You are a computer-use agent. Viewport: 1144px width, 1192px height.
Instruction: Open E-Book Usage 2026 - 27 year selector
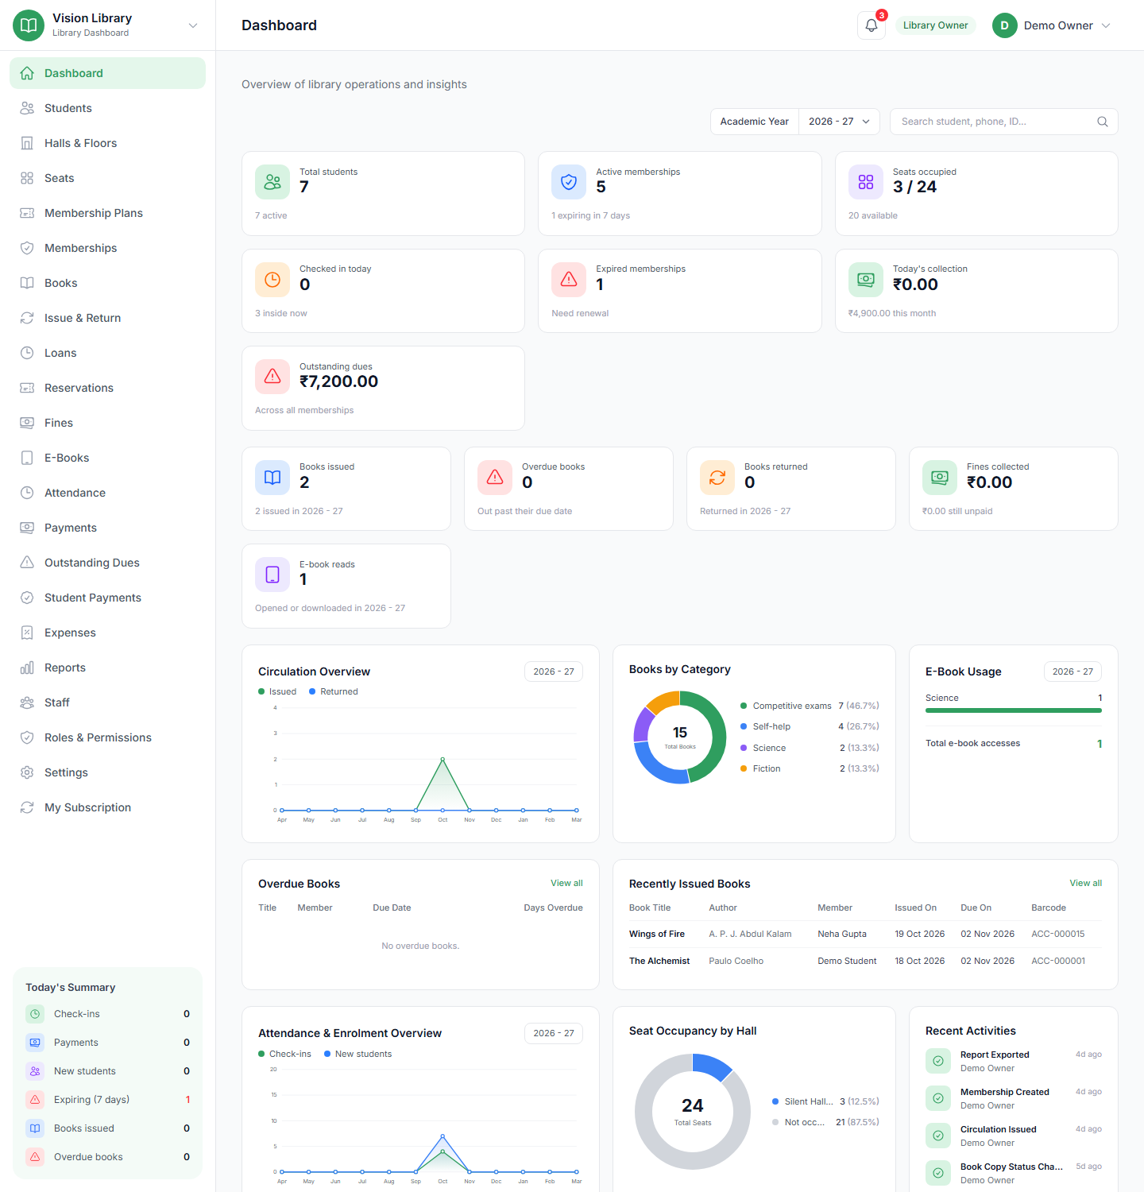click(1072, 671)
